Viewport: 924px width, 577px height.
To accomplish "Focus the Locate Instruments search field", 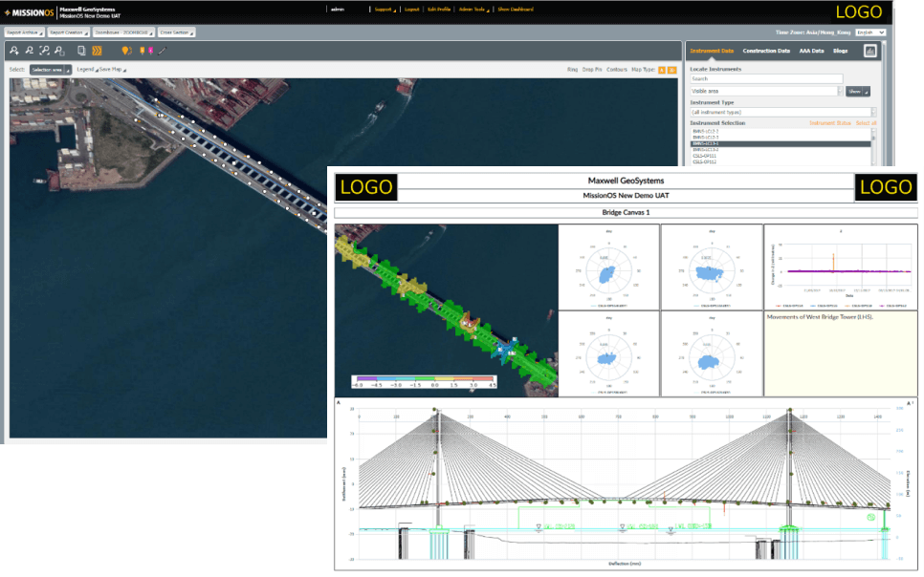I will pyautogui.click(x=767, y=79).
